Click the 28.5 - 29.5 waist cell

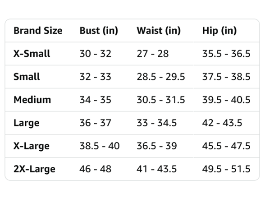161,77
